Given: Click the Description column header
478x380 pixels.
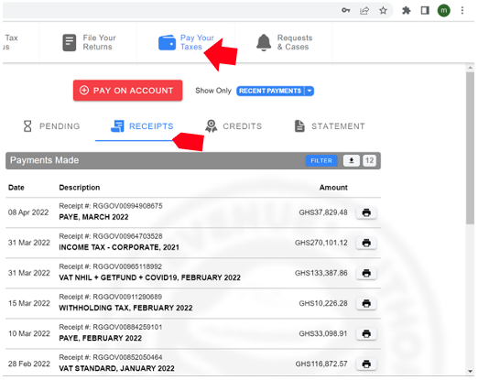Looking at the screenshot, I should [x=80, y=188].
